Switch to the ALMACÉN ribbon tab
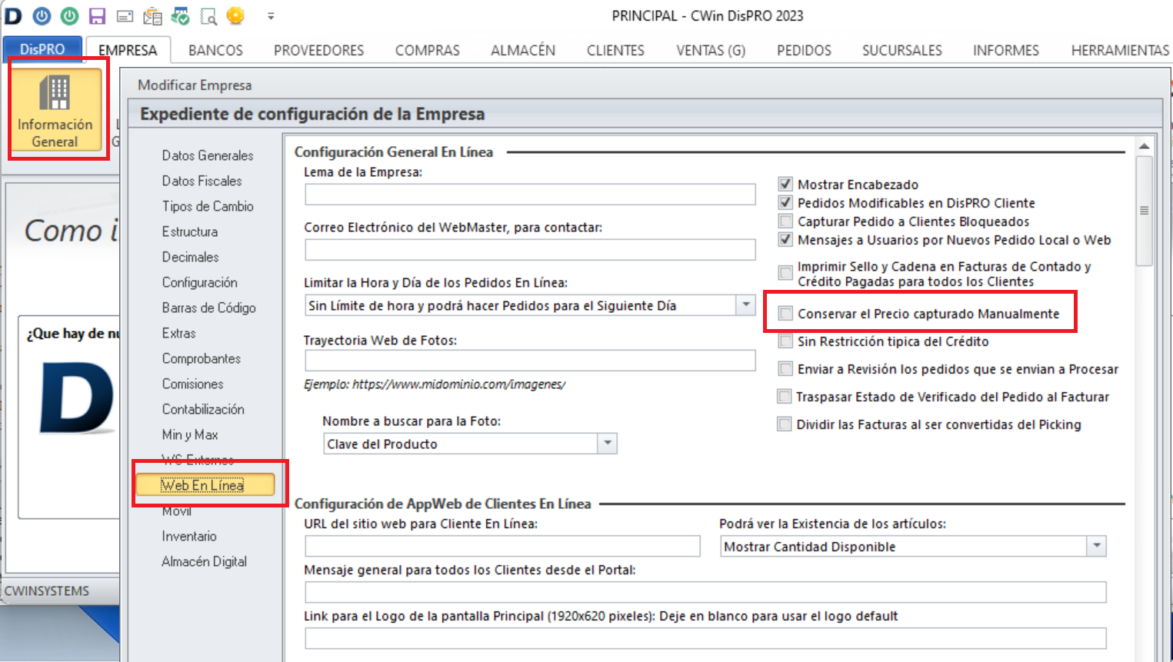Screen dimensions: 1173x662 click(x=522, y=49)
